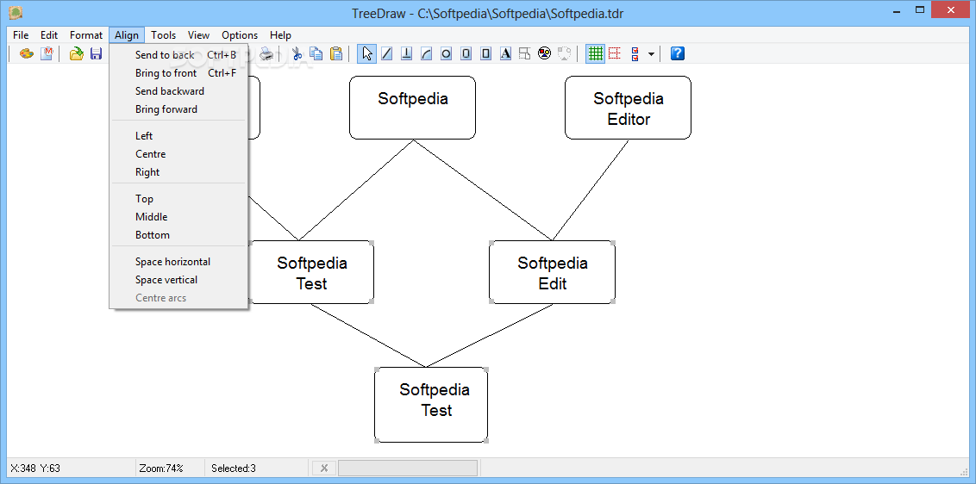Close the open Align menu
Screen dimensions: 976x484
[127, 35]
